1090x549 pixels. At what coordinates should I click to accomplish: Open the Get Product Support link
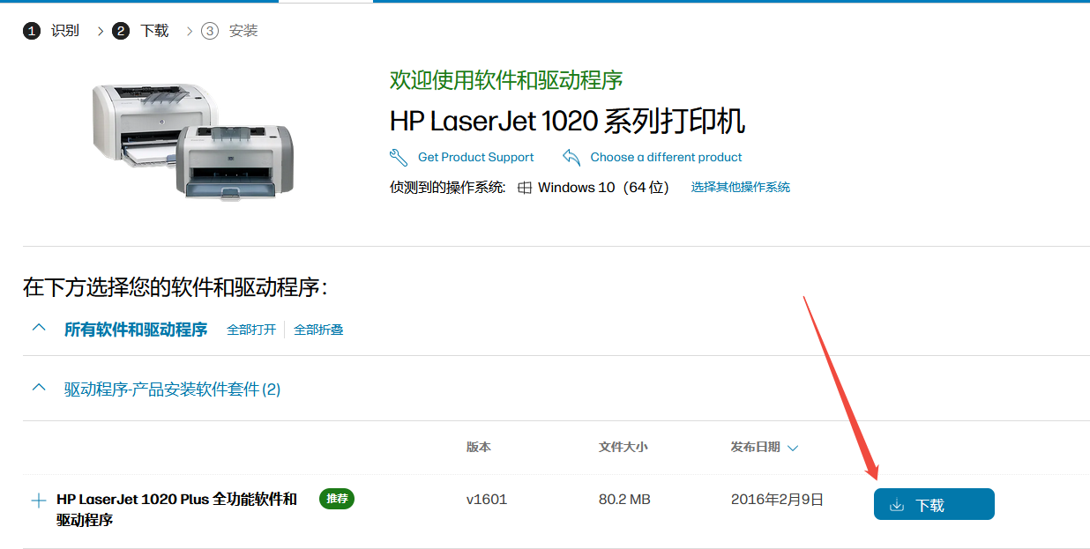tap(476, 157)
